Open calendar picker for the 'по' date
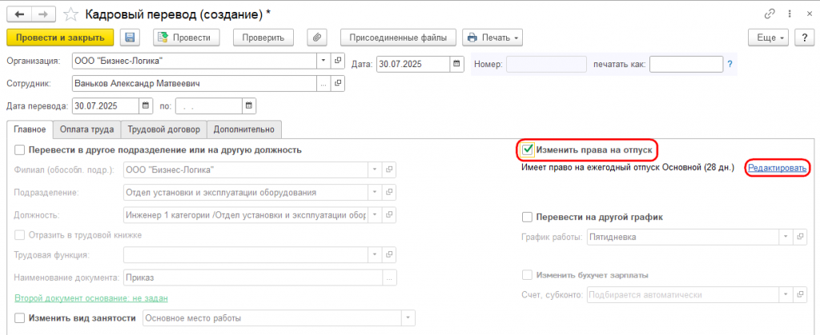The image size is (820, 335). [x=249, y=106]
